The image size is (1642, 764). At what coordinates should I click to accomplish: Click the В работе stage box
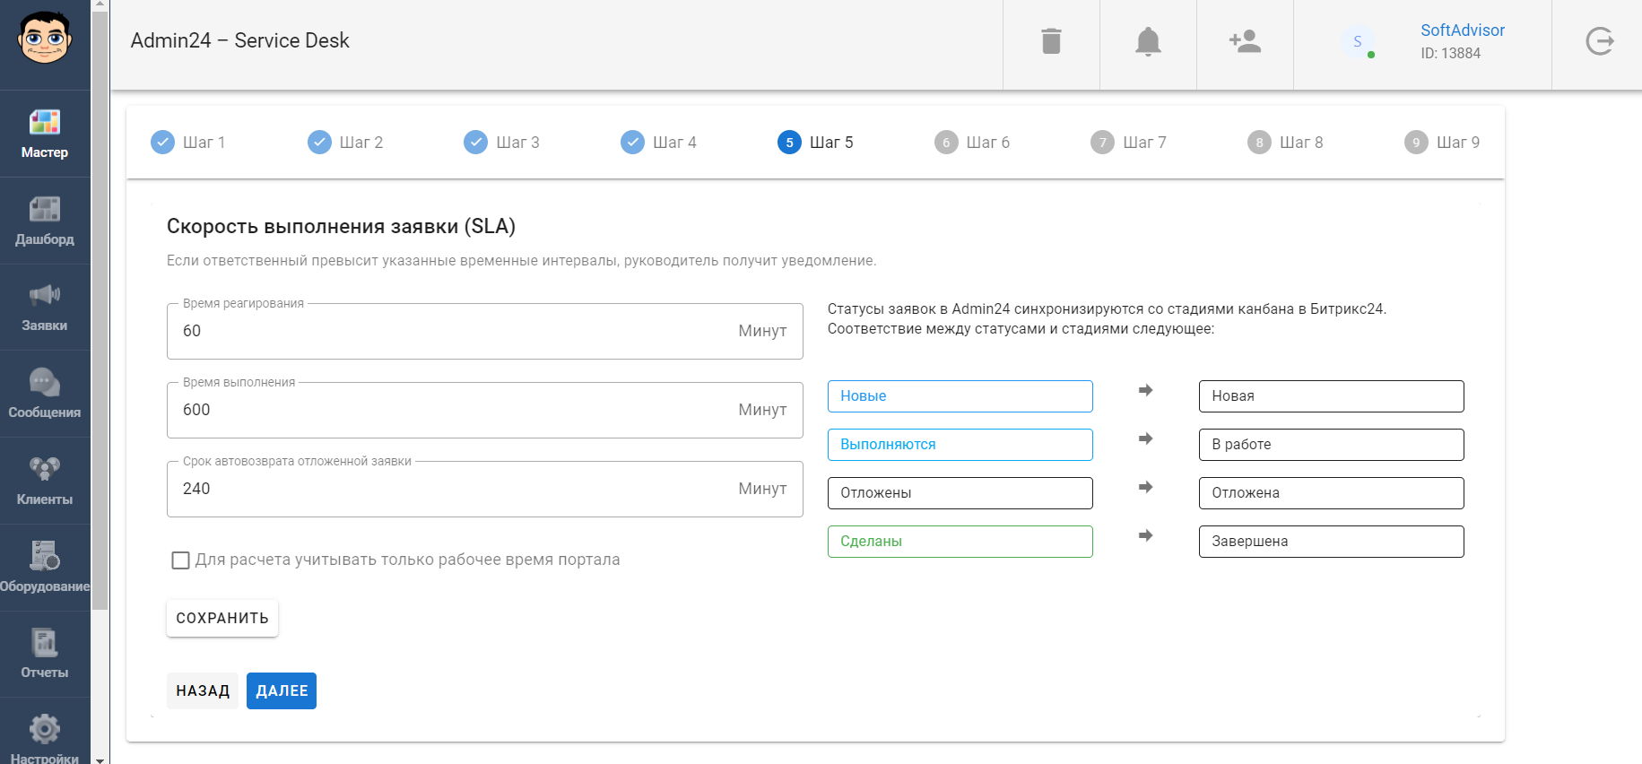[x=1332, y=445]
